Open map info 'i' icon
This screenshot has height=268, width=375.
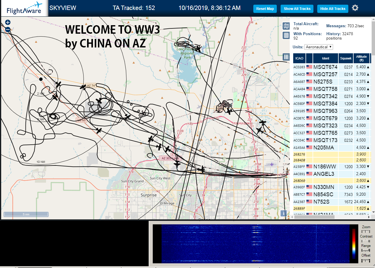click(284, 213)
